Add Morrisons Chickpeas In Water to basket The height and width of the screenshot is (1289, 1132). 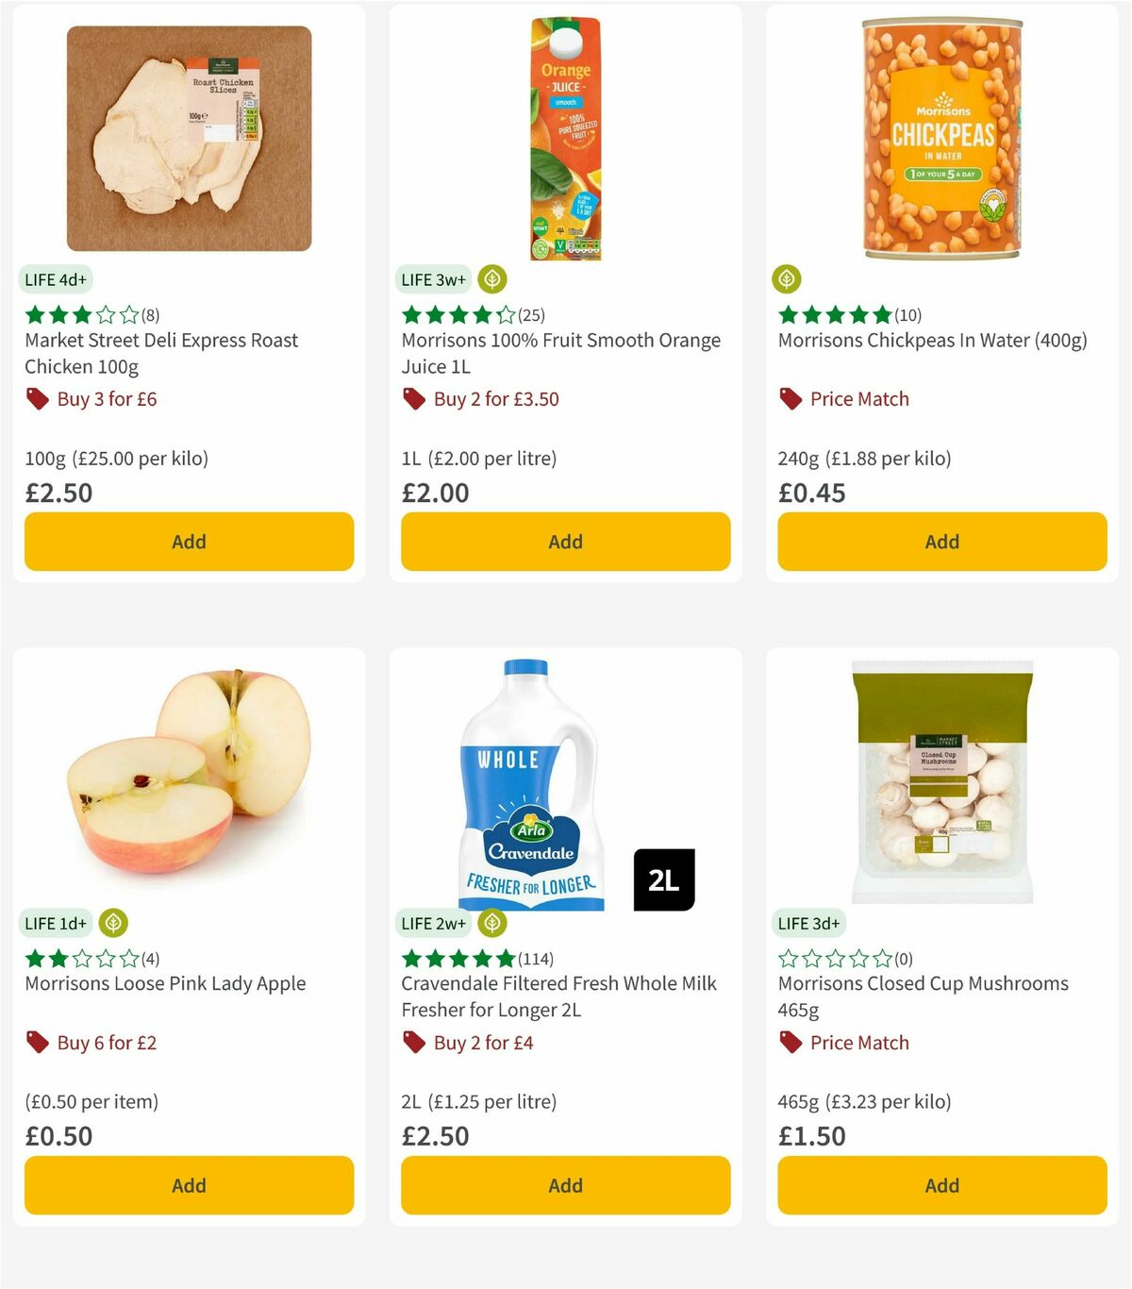[x=941, y=542]
